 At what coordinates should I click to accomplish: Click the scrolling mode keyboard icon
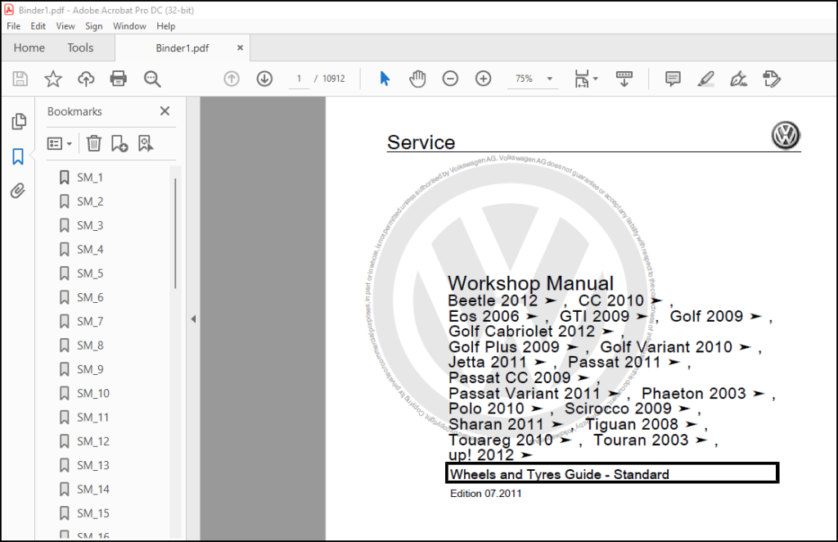click(624, 79)
